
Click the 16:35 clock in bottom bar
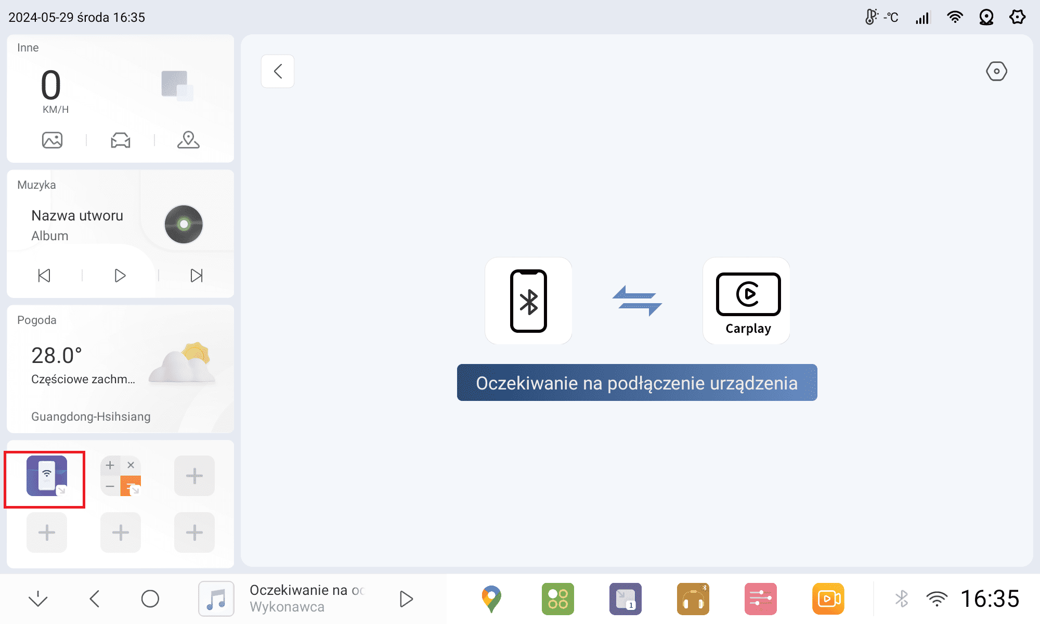(990, 599)
